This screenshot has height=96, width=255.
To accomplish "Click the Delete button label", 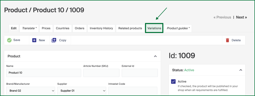I will tap(236, 40).
